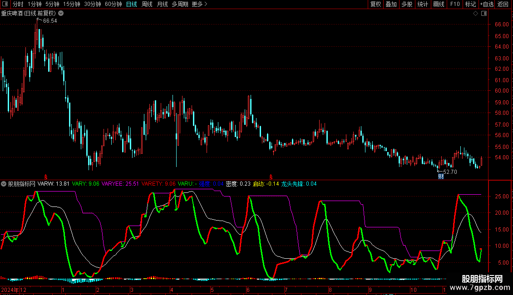The height and width of the screenshot is (295, 513).
Task: Click the 66.54 high price flag
Action: pos(49,21)
